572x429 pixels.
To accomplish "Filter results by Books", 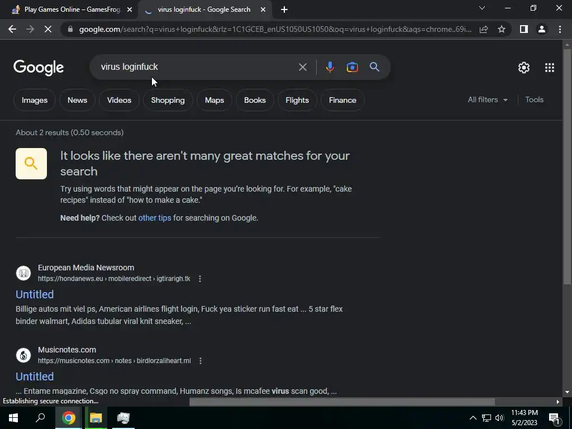I will point(255,100).
